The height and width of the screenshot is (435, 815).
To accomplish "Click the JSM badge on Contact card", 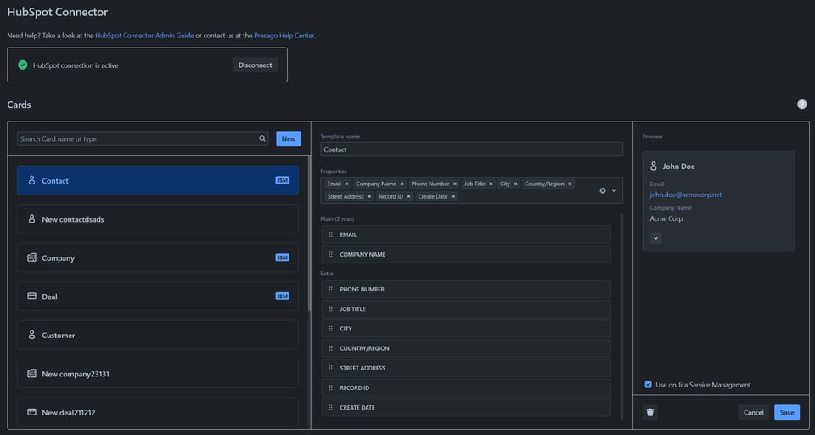I will tap(282, 180).
